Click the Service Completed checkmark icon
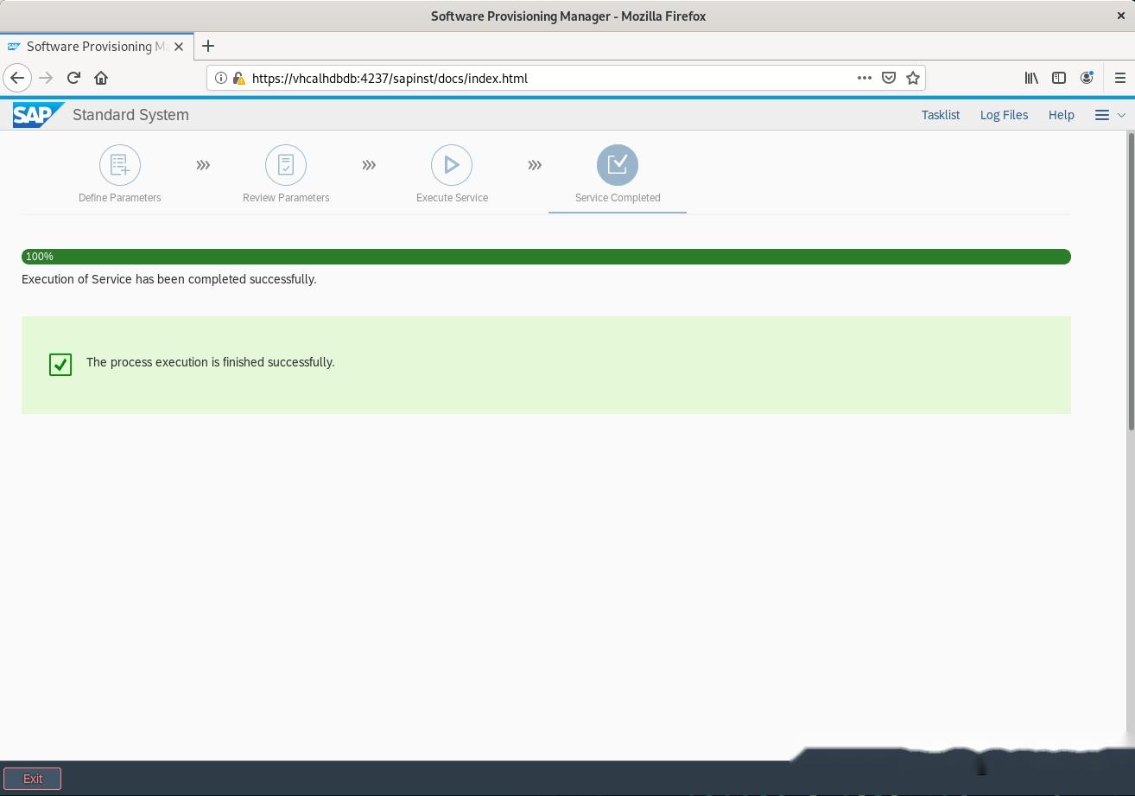 618,165
